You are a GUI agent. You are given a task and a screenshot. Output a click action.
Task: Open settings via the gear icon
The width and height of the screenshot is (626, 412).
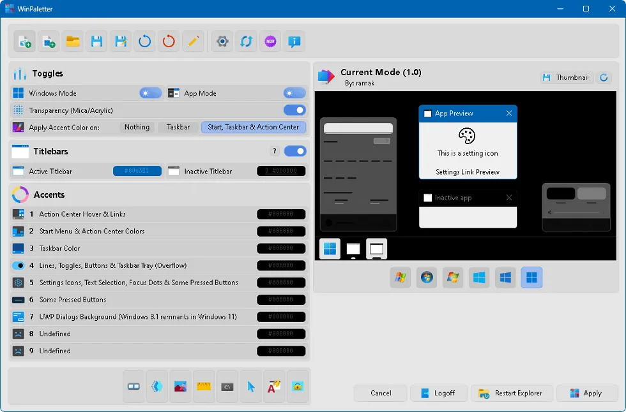pyautogui.click(x=222, y=41)
